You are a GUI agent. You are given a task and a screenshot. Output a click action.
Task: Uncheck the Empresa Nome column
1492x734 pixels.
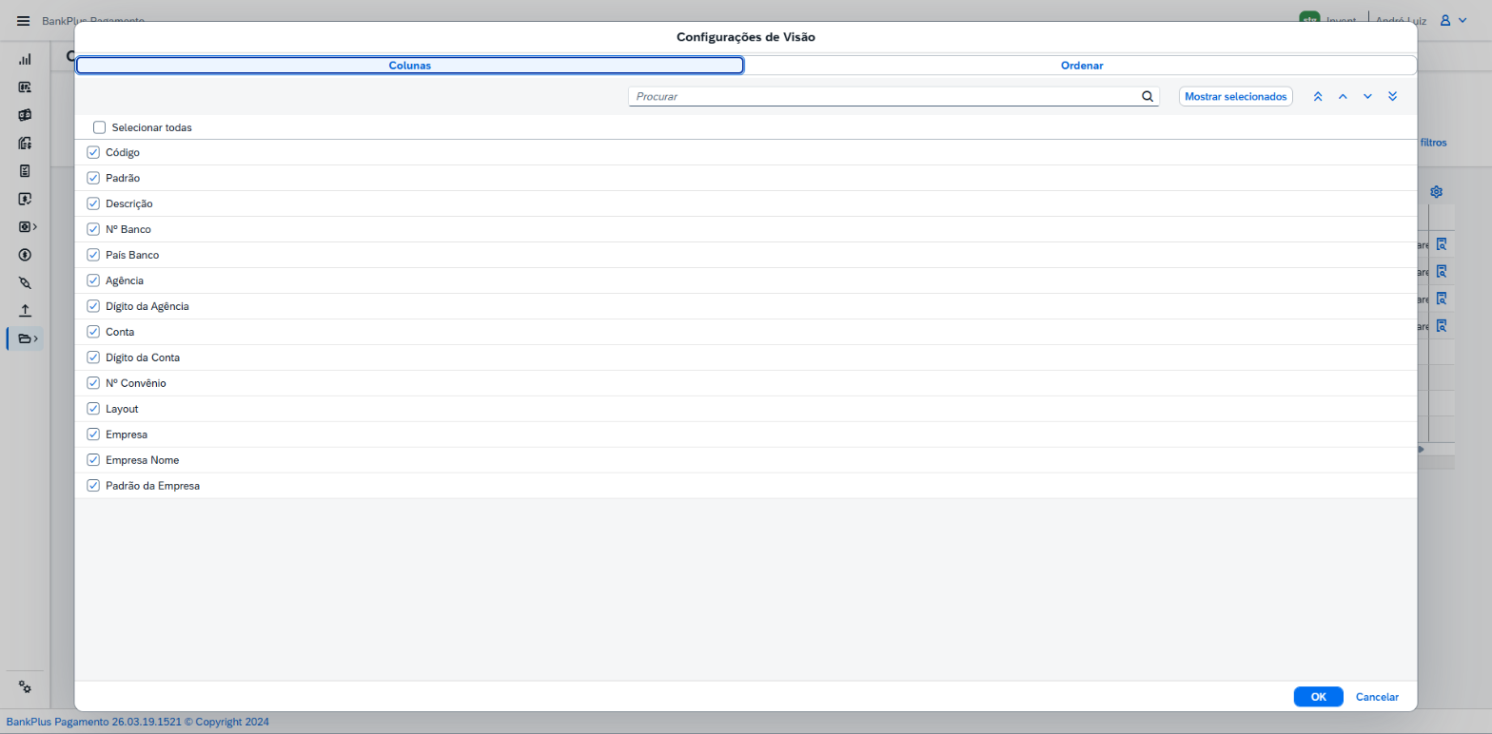93,460
